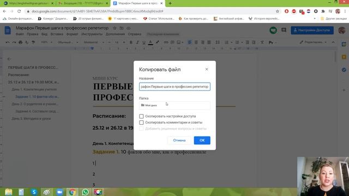The width and height of the screenshot is (349, 196).
Task: Open the comment history icon
Action: point(284,30)
